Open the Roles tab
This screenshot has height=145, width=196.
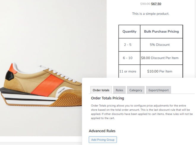[119, 90]
